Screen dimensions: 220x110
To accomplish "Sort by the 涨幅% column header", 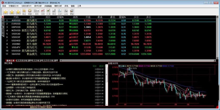I will (x=60, y=17).
